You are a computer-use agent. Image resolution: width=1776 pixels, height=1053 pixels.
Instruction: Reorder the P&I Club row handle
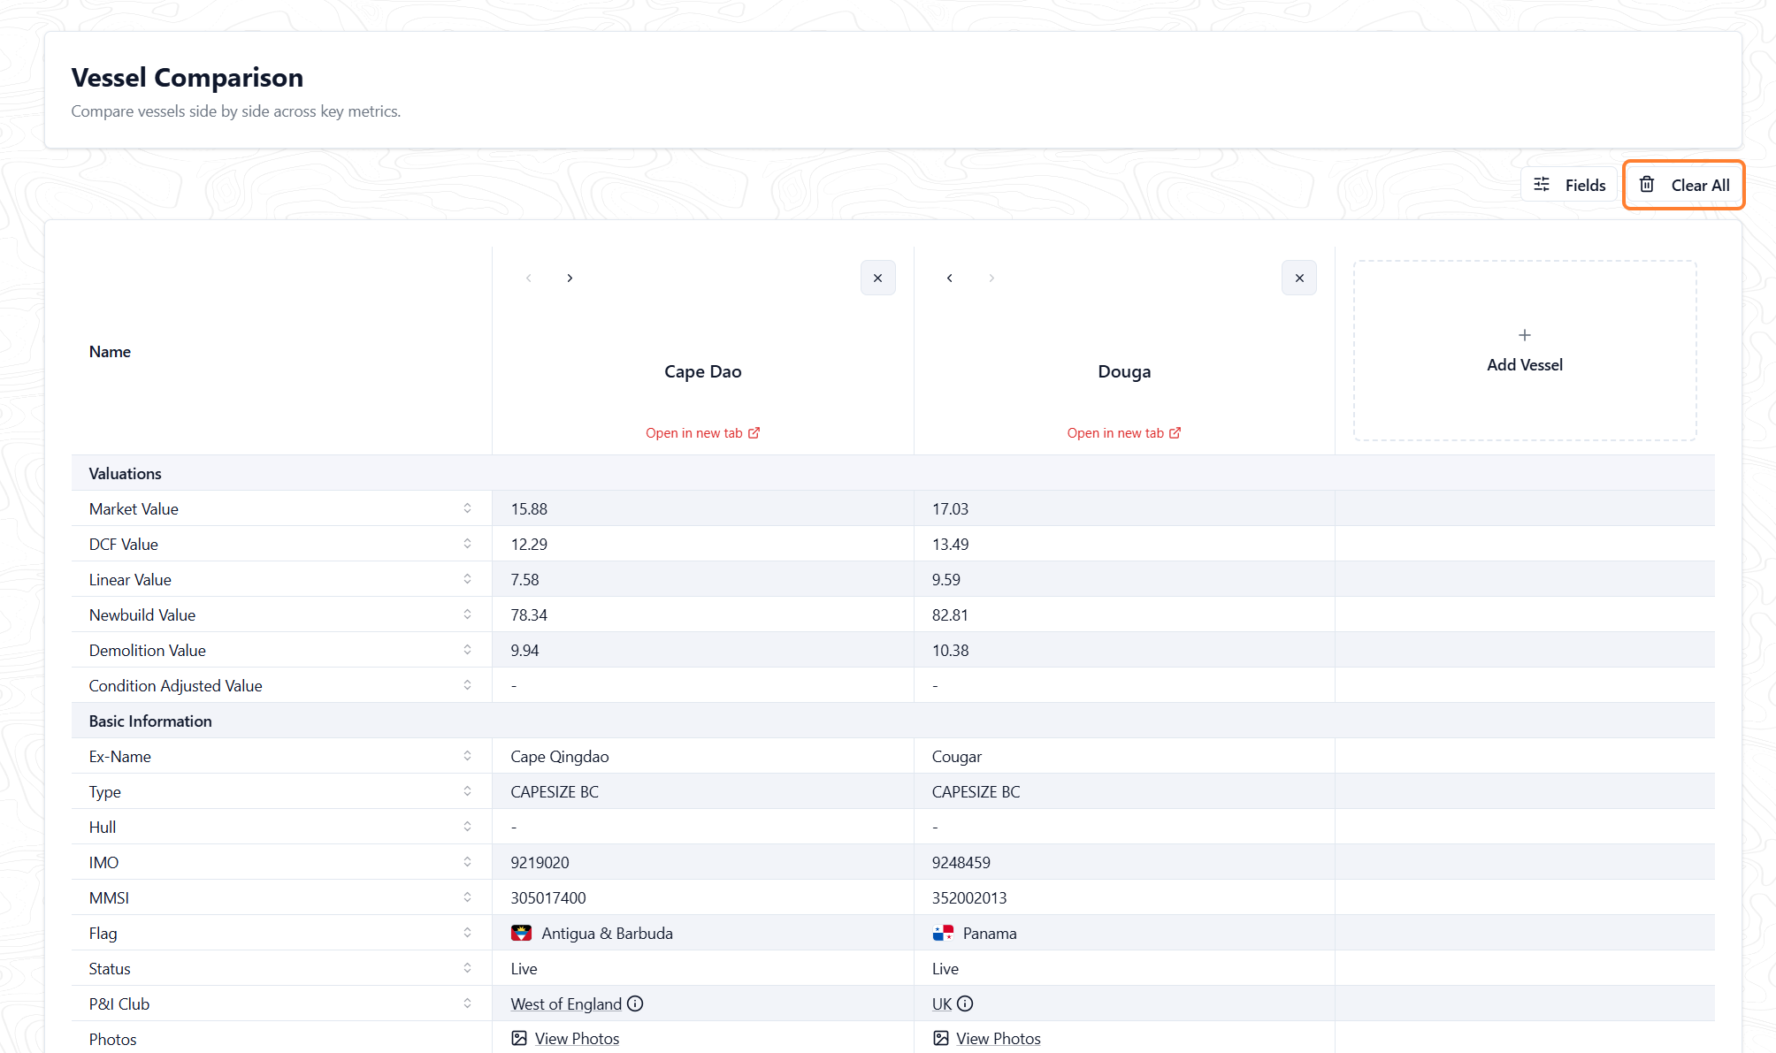pos(467,1003)
